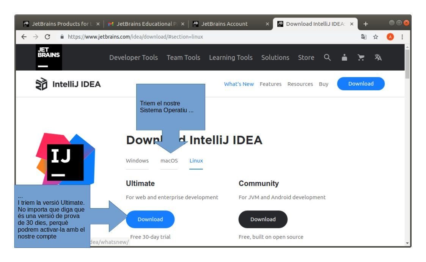Go back with the browser back arrow
The width and height of the screenshot is (426, 262).
pyautogui.click(x=24, y=37)
